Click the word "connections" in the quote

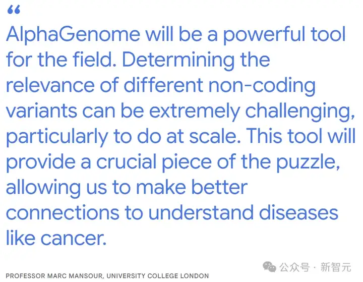pos(68,213)
